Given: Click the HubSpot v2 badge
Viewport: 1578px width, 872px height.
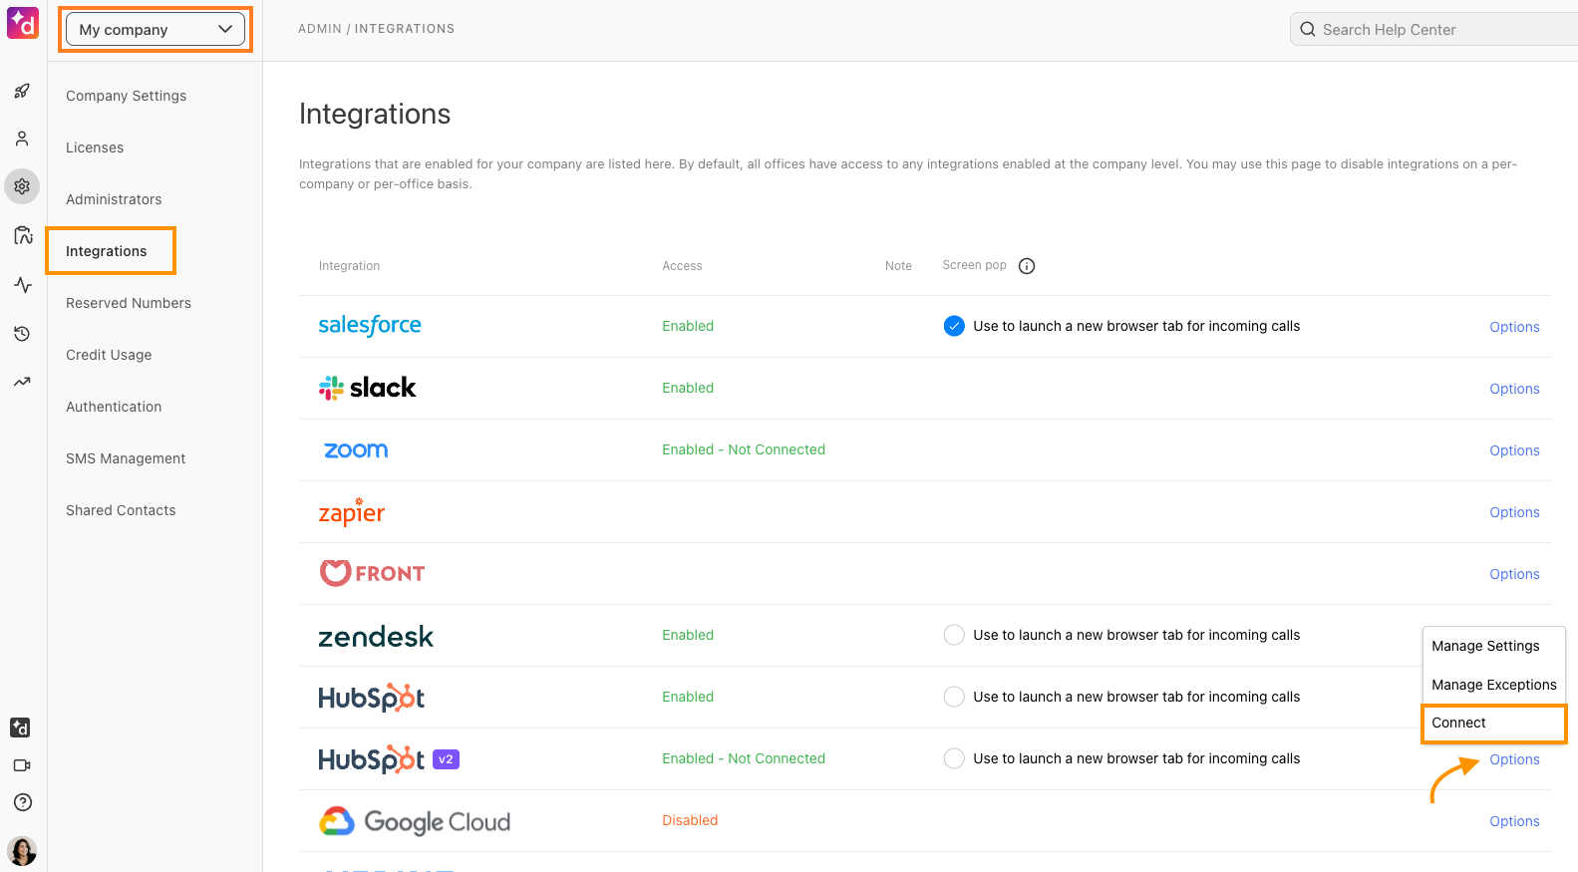Looking at the screenshot, I should (446, 759).
